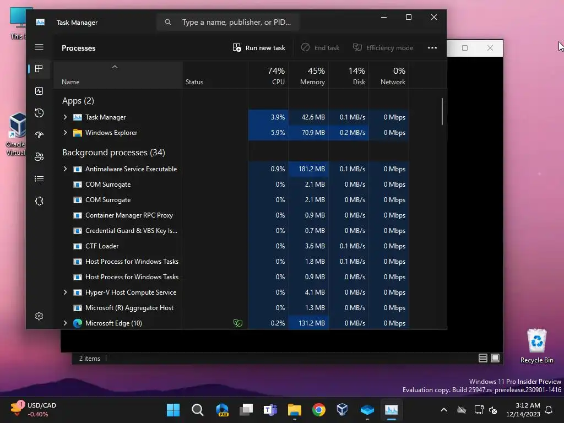Sort by Disk column header
Screen dimensions: 564x423
(x=349, y=75)
